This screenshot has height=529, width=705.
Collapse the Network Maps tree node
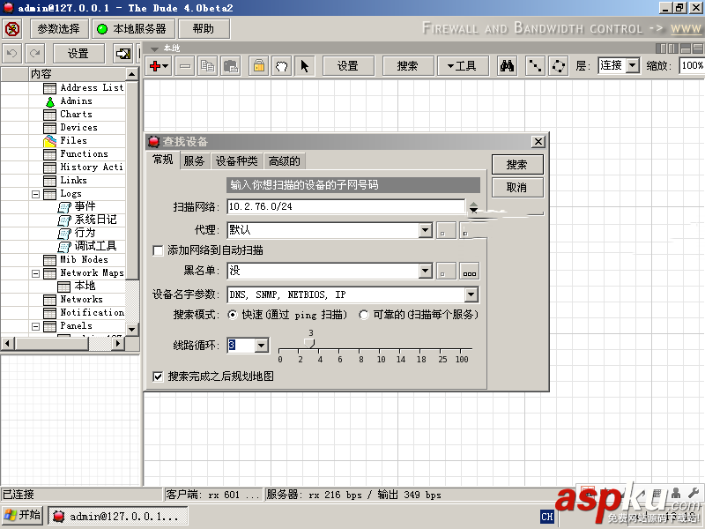pos(35,273)
